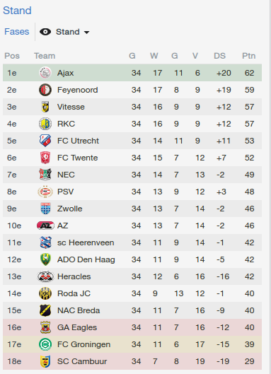Click the AZ logo icon
The height and width of the screenshot is (374, 271).
[45, 226]
